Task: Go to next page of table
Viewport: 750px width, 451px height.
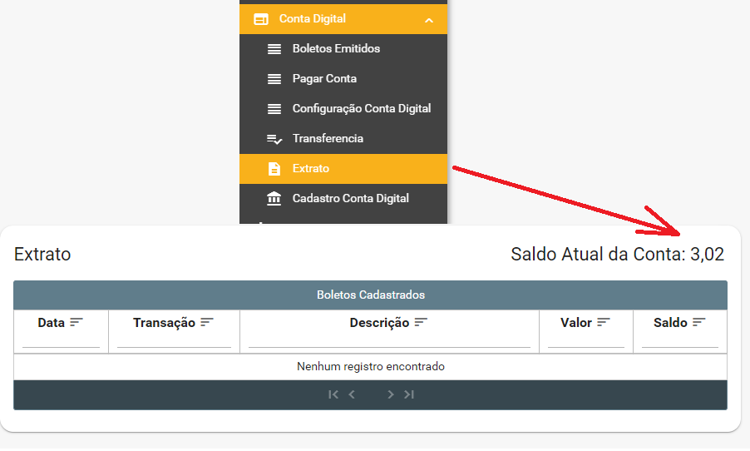Action: (x=390, y=394)
